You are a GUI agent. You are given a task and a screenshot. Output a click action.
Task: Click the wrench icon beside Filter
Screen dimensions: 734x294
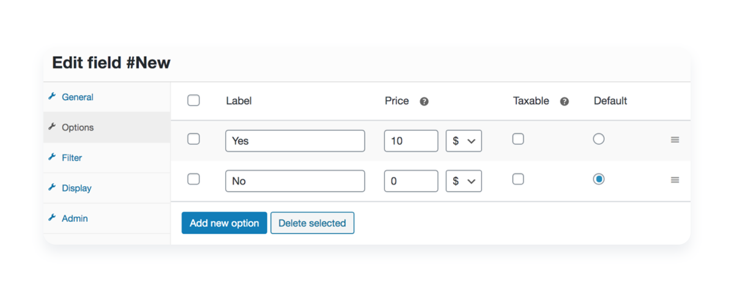[x=52, y=157]
